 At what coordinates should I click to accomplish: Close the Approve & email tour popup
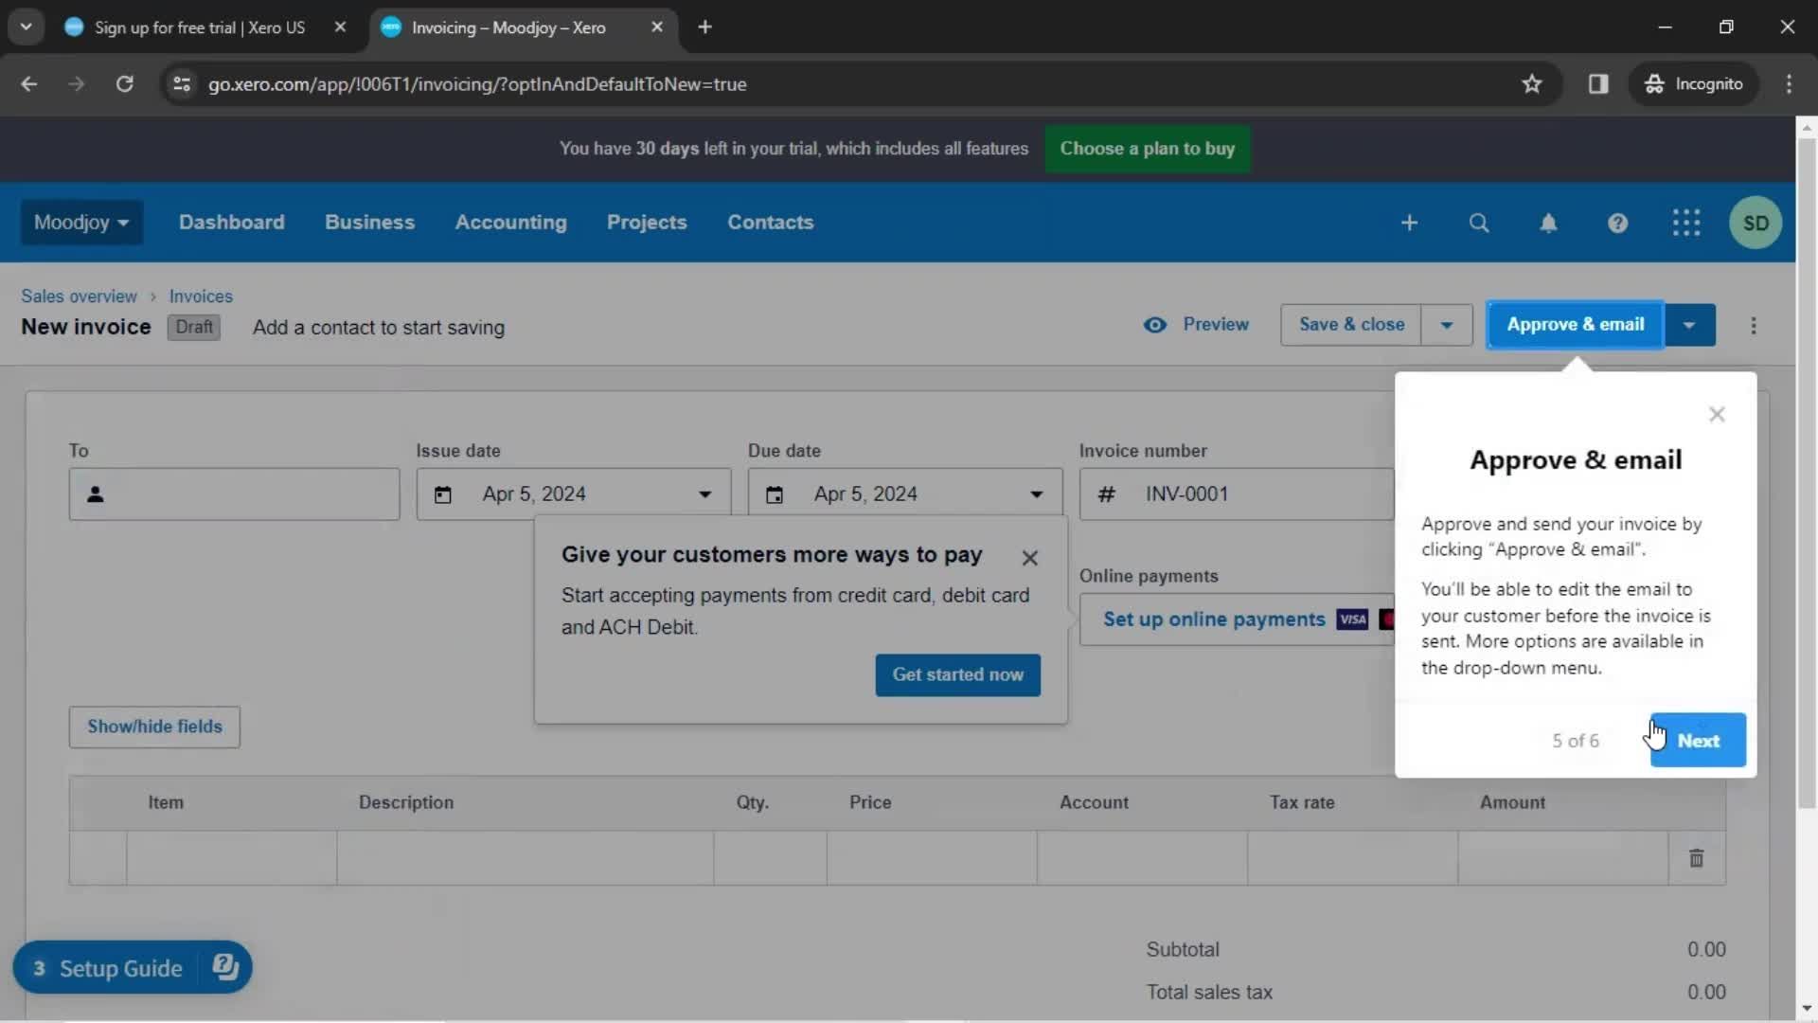pyautogui.click(x=1717, y=414)
